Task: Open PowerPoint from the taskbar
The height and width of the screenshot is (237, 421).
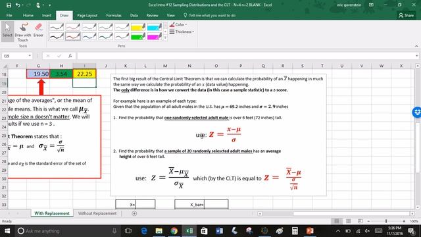Action: (x=310, y=231)
